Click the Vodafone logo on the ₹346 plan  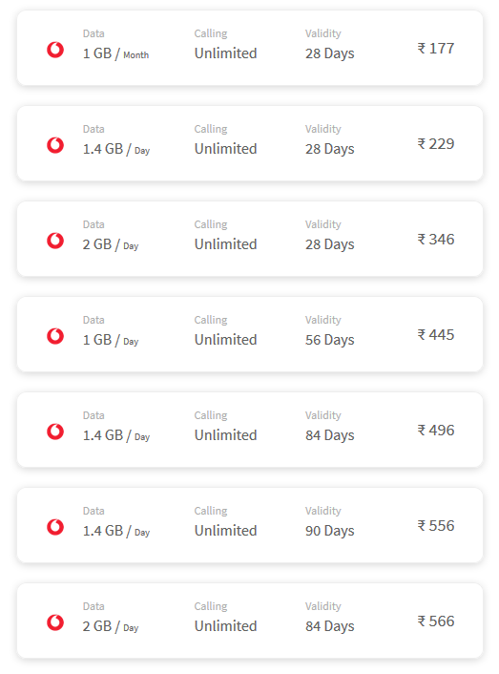click(55, 241)
